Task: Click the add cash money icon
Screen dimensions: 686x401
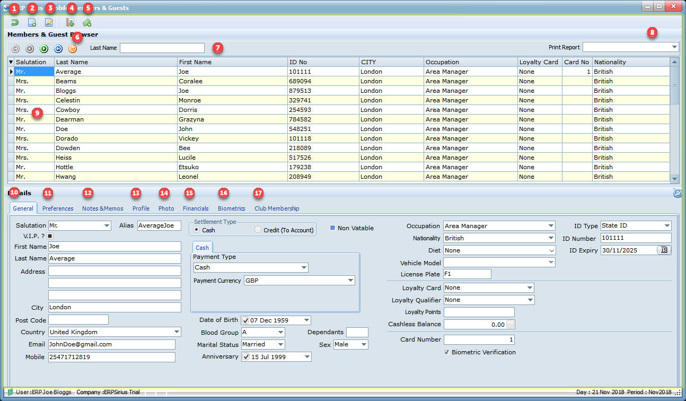Action: 87,22
